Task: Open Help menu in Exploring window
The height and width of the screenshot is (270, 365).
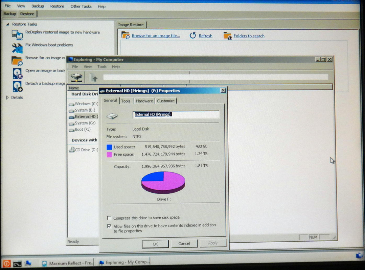Action: click(x=116, y=66)
